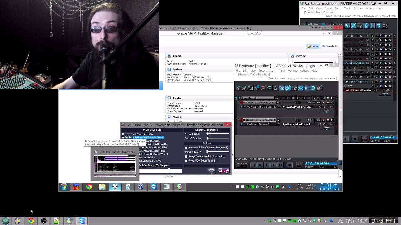Click the New Project icon in the front REAPER toolbar
The height and width of the screenshot is (225, 401).
coord(238,88)
